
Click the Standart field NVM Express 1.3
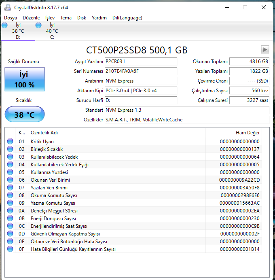(x=187, y=110)
